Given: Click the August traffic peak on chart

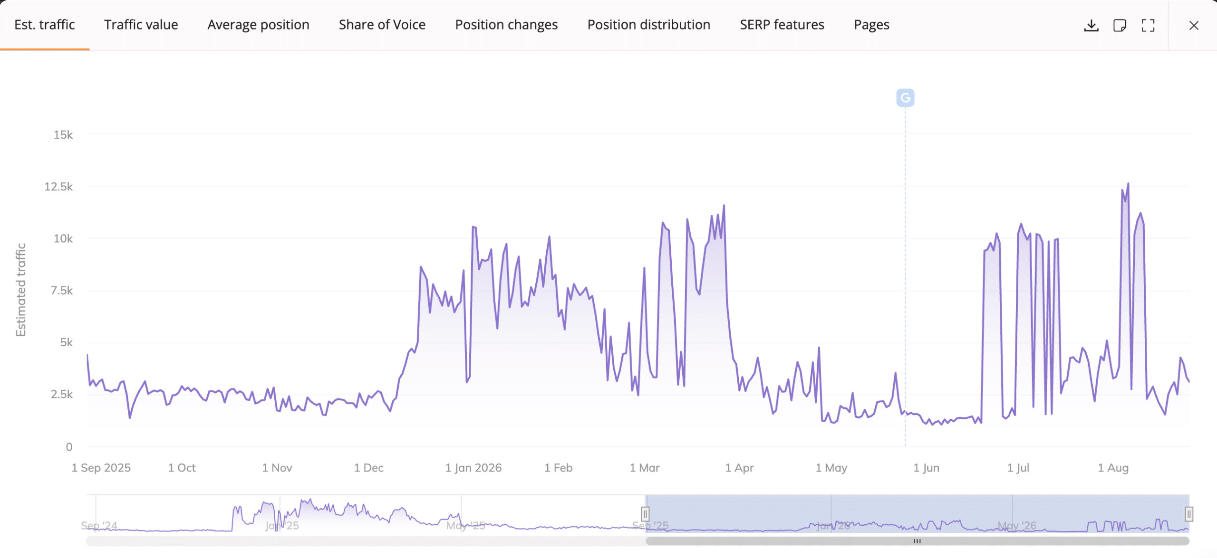Looking at the screenshot, I should (x=1128, y=184).
